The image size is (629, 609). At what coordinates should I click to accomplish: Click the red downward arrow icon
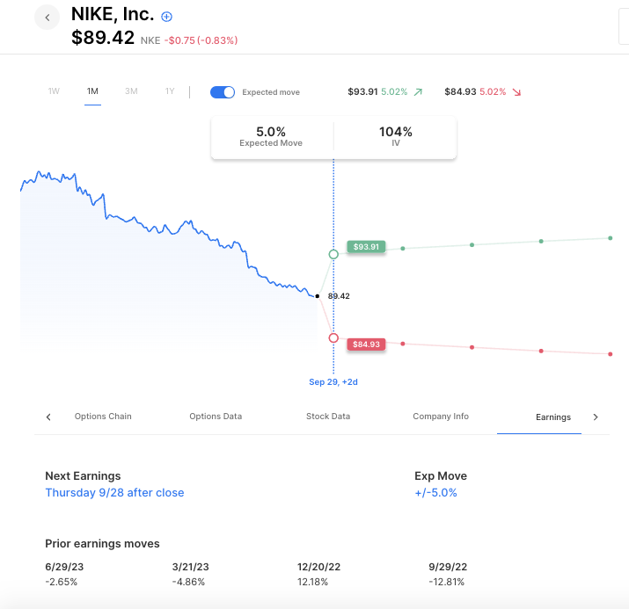point(516,91)
